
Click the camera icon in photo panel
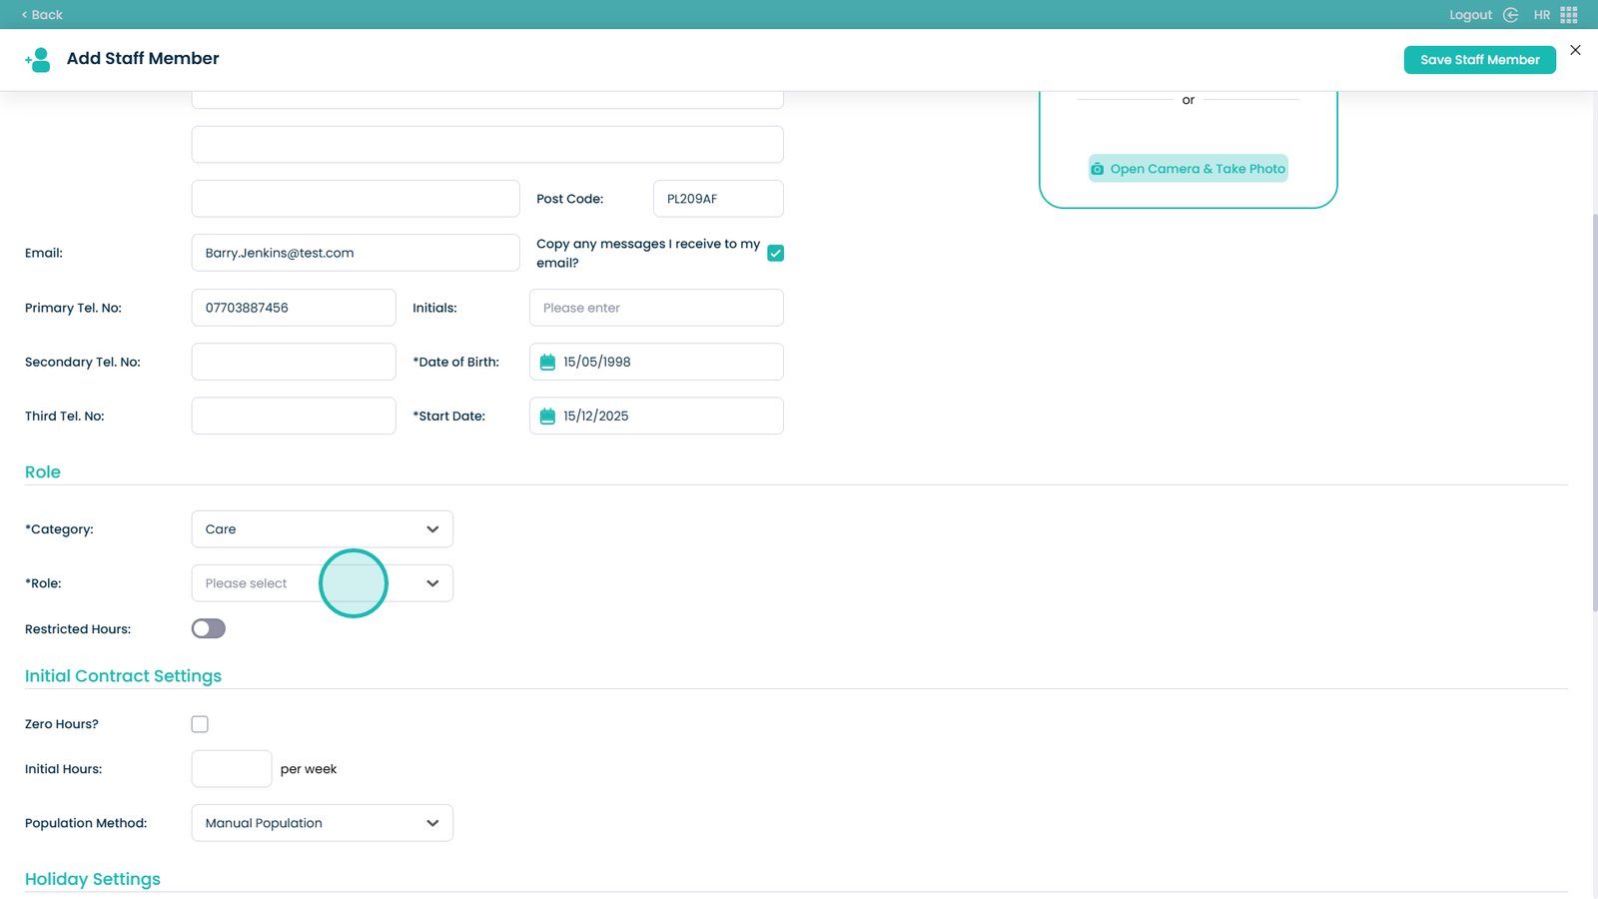[x=1098, y=169]
